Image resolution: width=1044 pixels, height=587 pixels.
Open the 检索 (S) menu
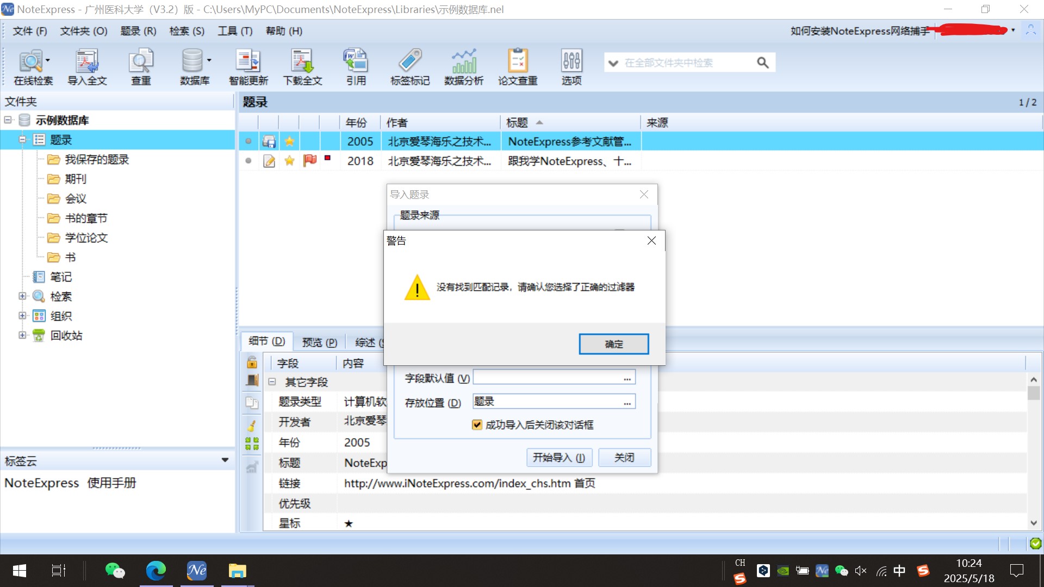pyautogui.click(x=187, y=31)
